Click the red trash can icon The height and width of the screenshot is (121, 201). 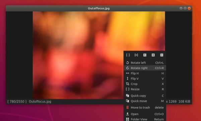[x=127, y=107]
